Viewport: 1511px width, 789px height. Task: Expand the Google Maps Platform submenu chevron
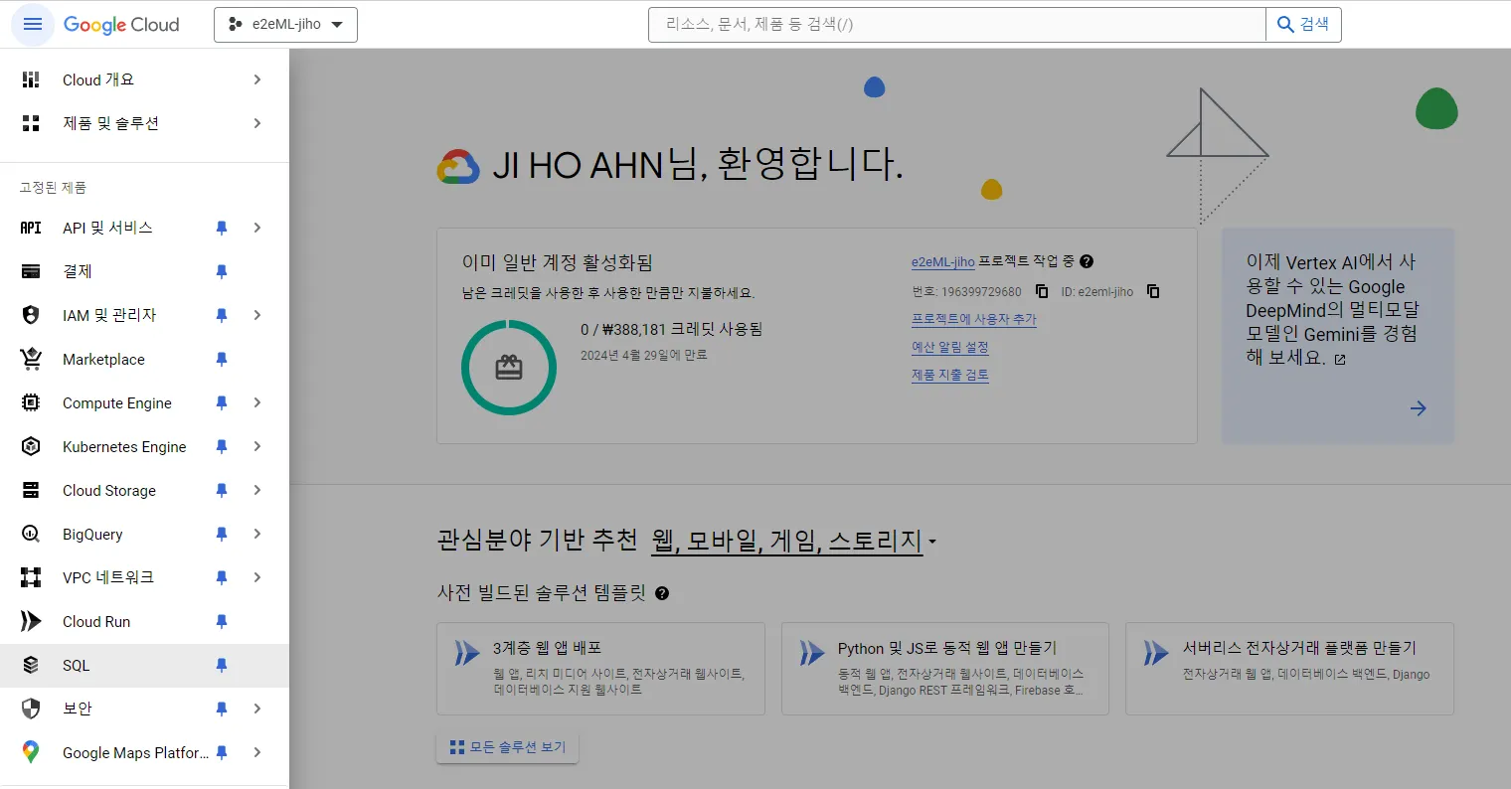[x=257, y=752]
